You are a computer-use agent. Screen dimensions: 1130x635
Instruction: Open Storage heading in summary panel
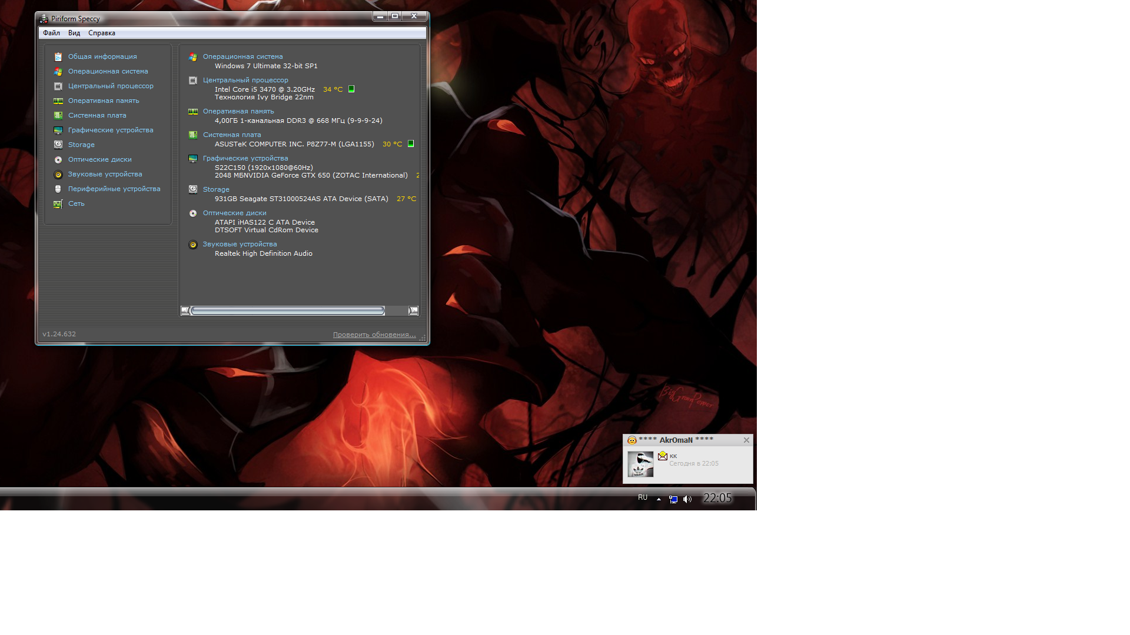(x=216, y=189)
